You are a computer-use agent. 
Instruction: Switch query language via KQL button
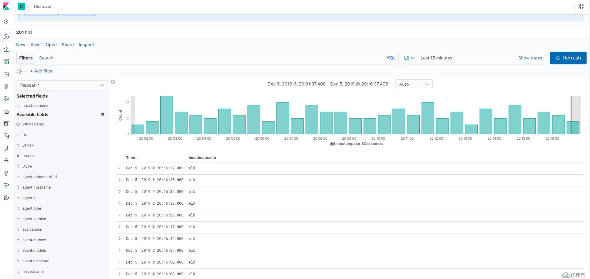[x=391, y=58]
